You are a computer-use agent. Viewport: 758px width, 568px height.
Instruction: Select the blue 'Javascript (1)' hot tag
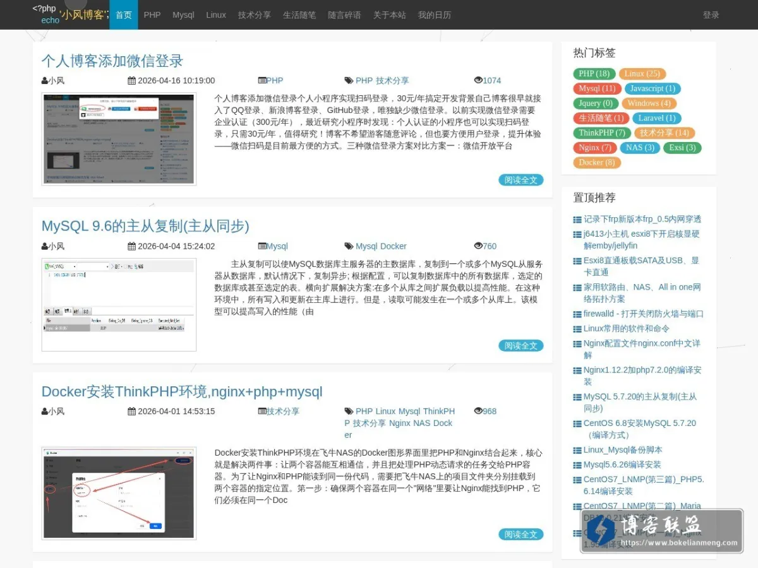pos(653,88)
